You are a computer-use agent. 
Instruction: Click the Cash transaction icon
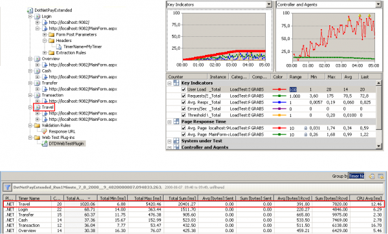(x=38, y=71)
